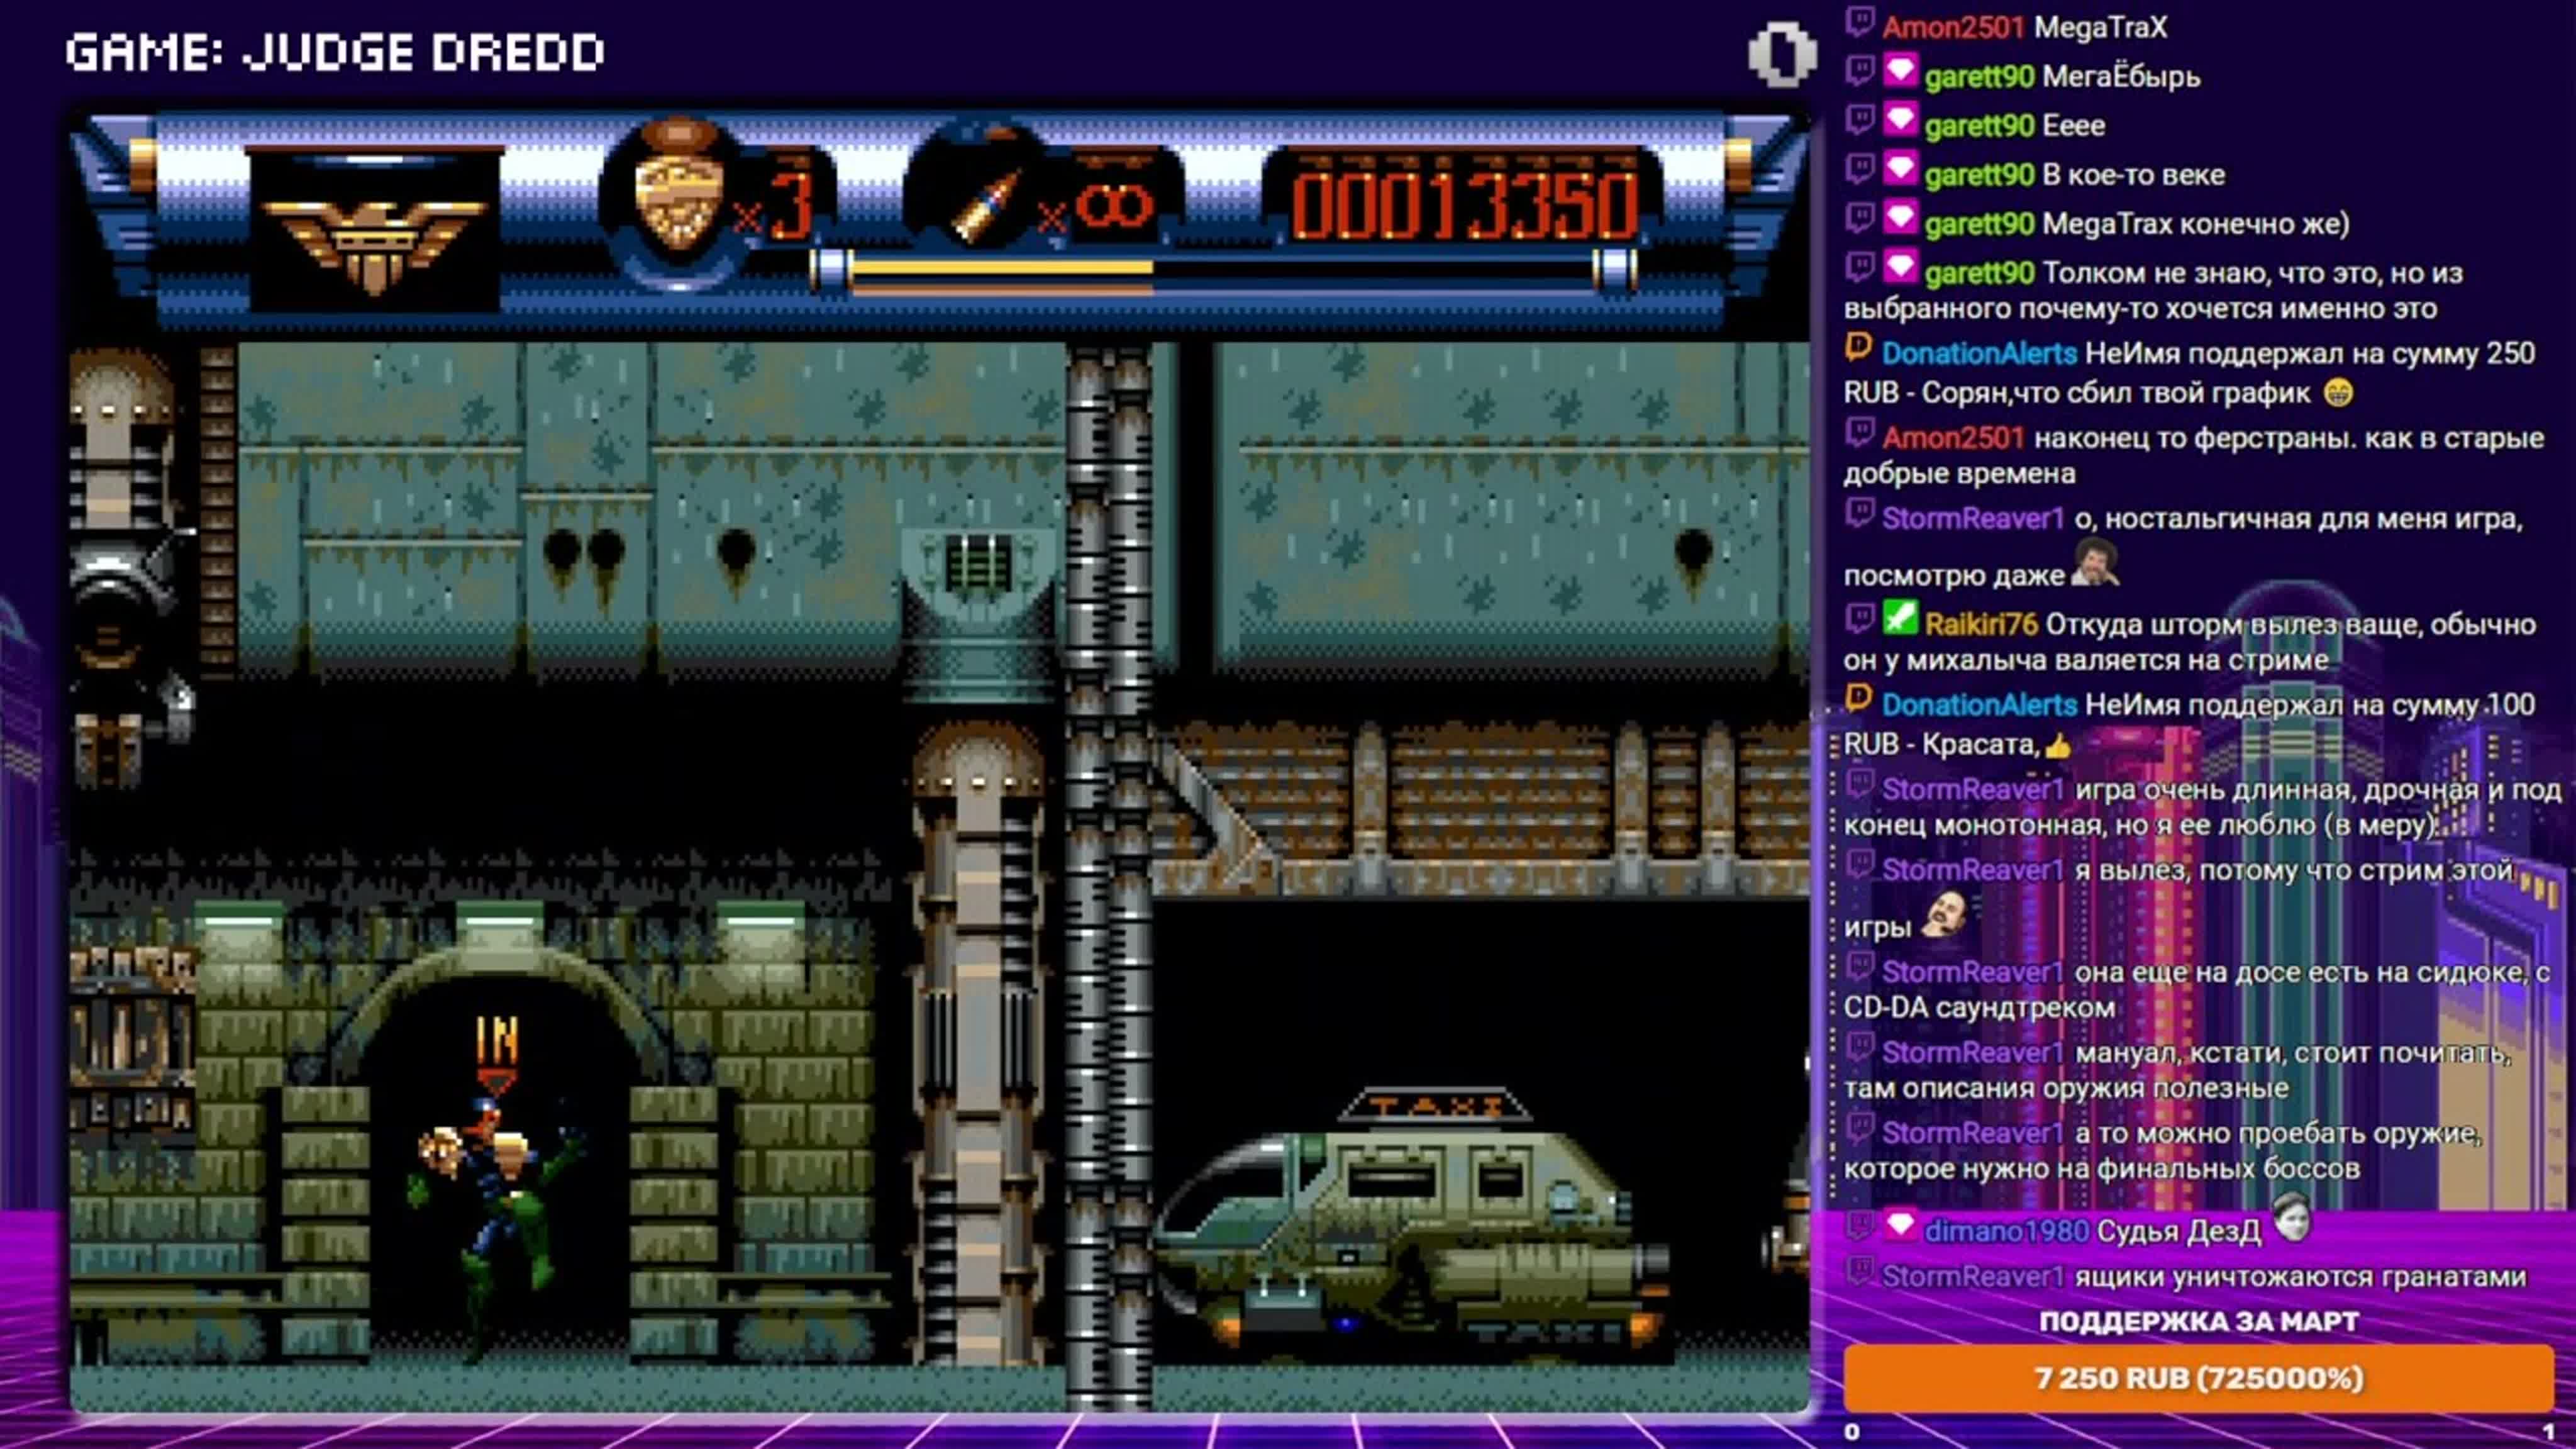Open Raikiri76's username in chat
This screenshot has height=1449, width=2576.
tap(1981, 624)
